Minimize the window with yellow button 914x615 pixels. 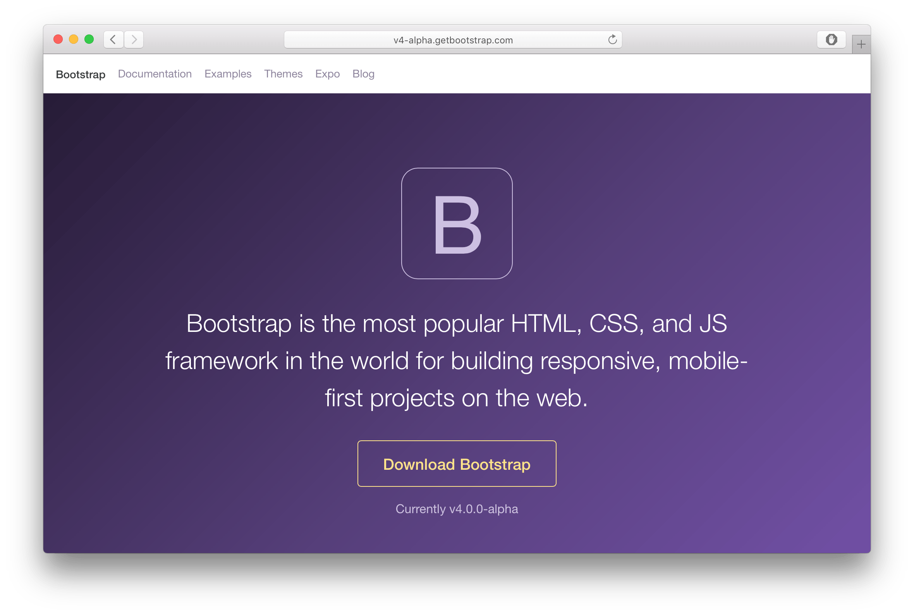tap(73, 39)
